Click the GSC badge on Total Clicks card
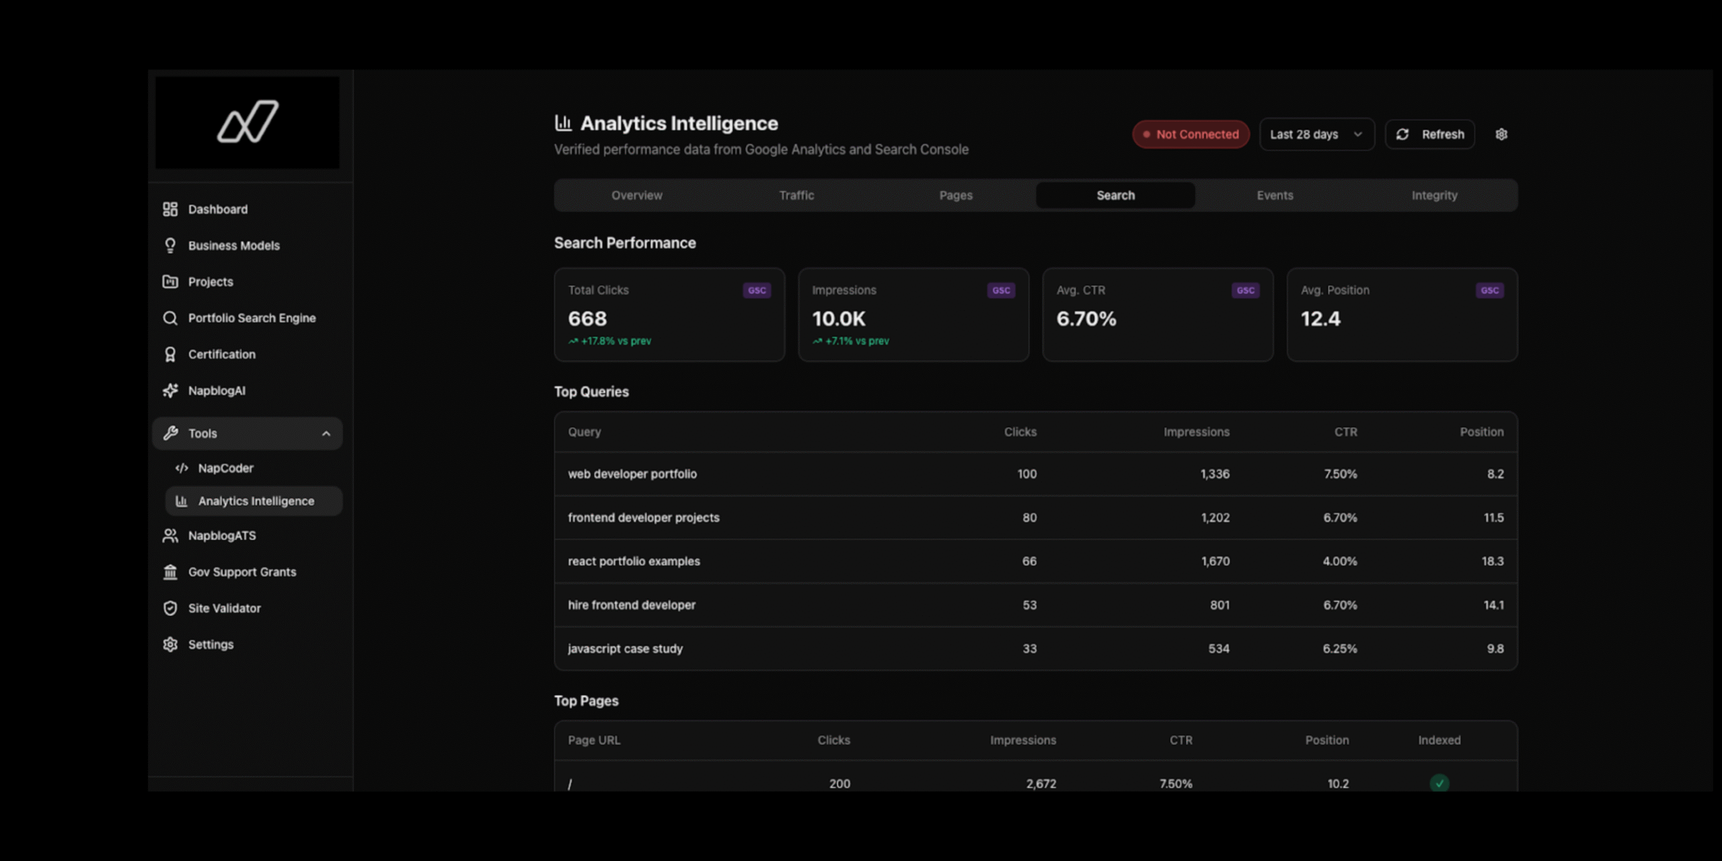Image resolution: width=1722 pixels, height=861 pixels. coord(756,290)
